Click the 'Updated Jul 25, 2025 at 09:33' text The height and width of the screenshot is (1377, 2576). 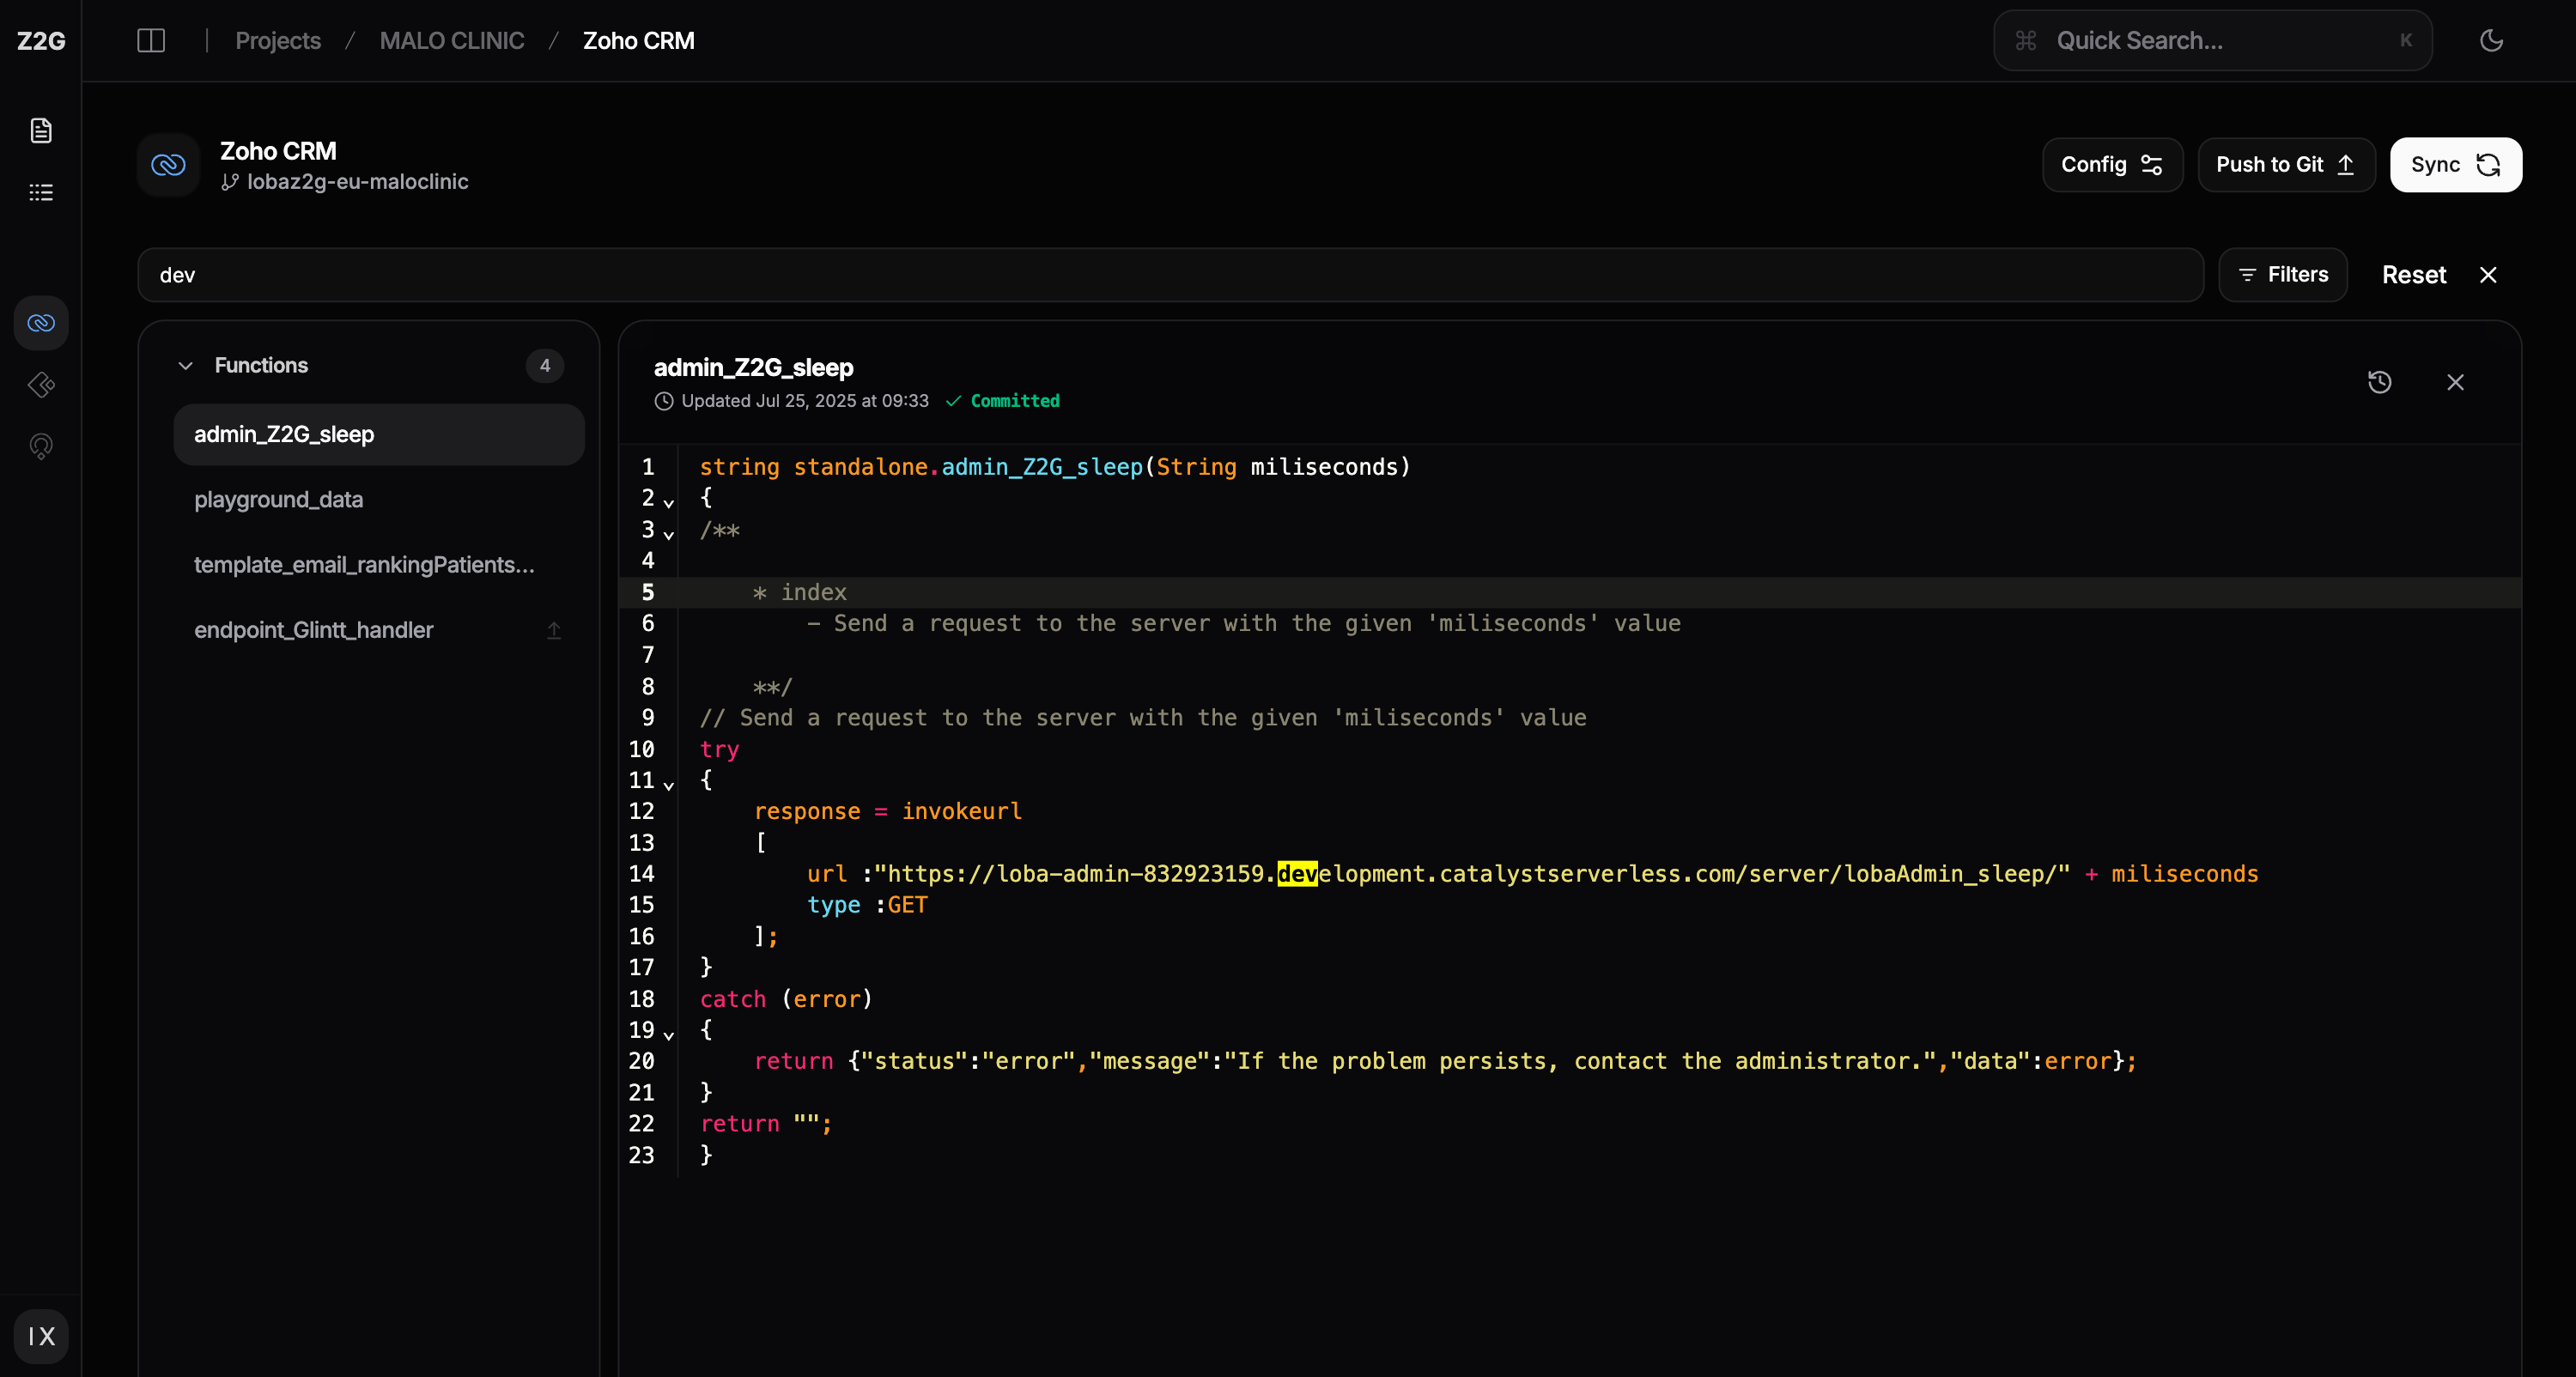[x=805, y=401]
